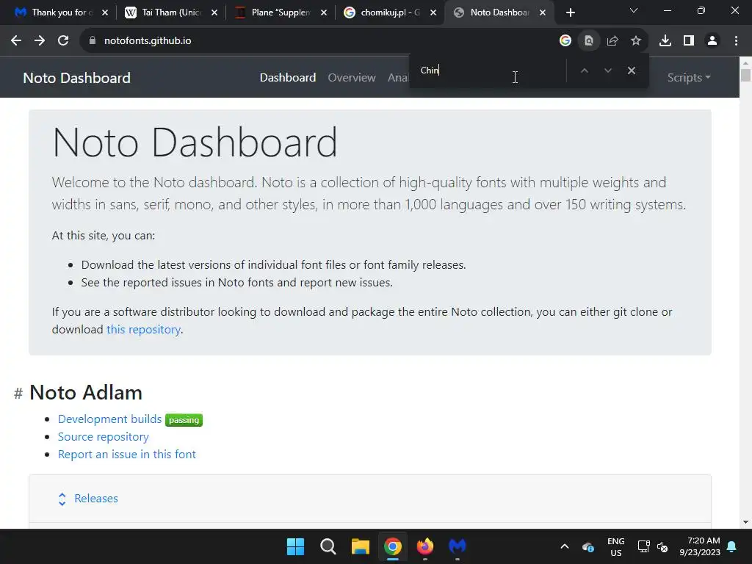Switch to the chomikuj.pl Google tab
The height and width of the screenshot is (564, 752).
(389, 12)
